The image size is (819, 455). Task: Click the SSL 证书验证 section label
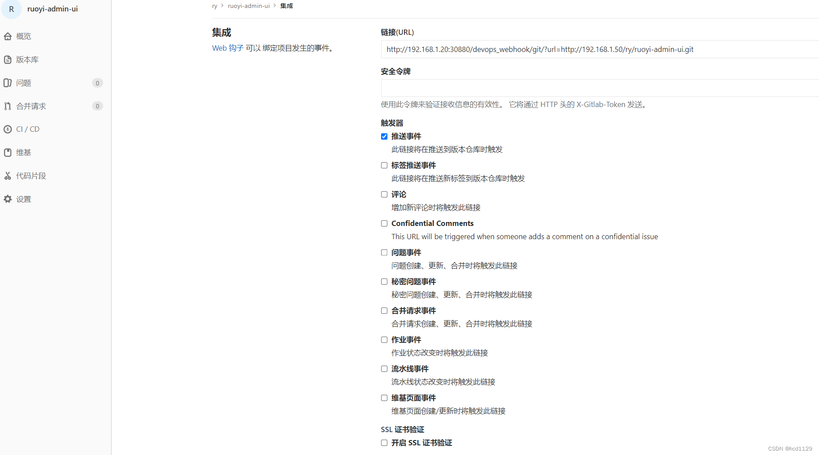pos(403,429)
